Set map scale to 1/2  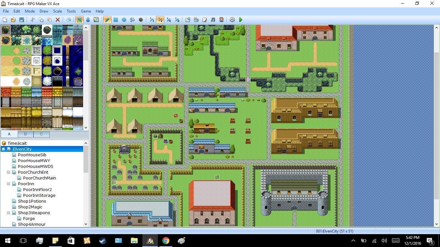point(160,20)
